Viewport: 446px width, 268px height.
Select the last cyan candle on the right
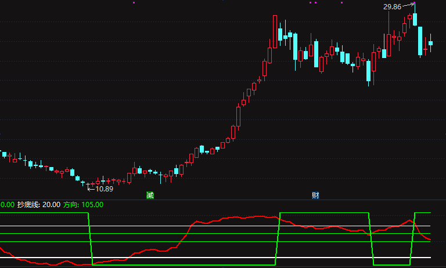coord(430,43)
